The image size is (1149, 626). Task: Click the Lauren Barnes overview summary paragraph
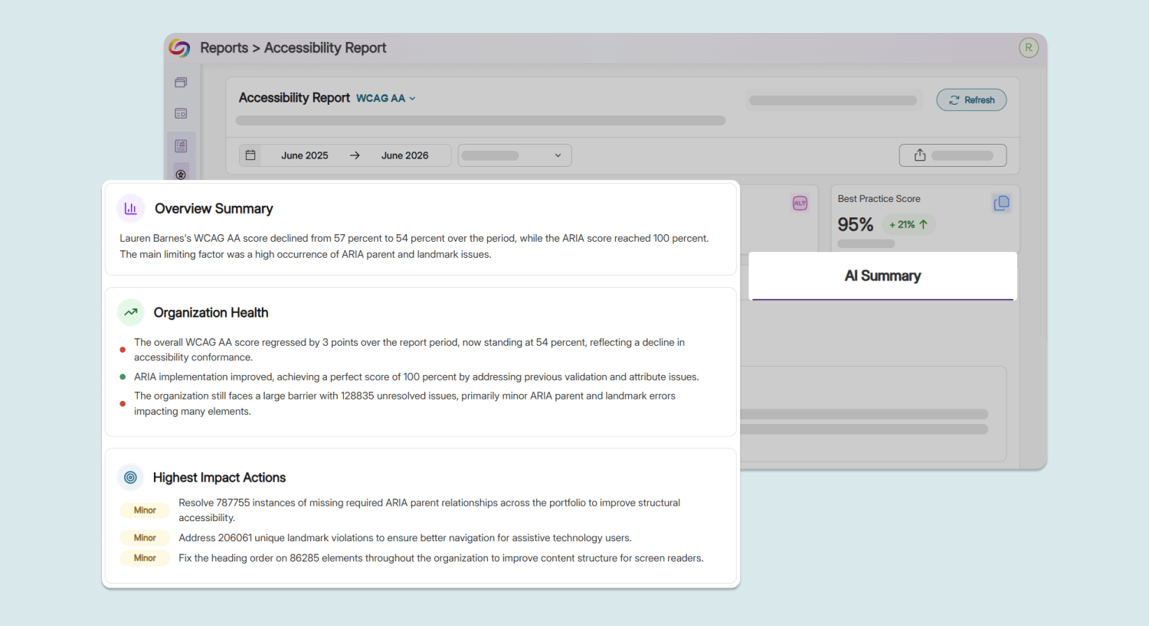tap(414, 246)
